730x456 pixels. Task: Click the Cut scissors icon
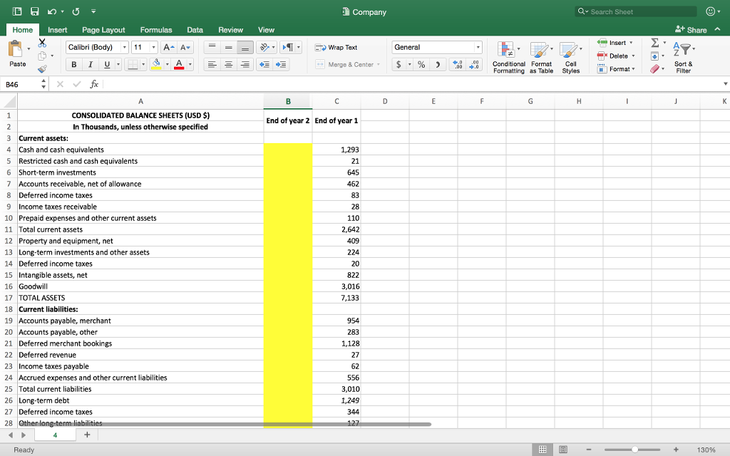(41, 44)
